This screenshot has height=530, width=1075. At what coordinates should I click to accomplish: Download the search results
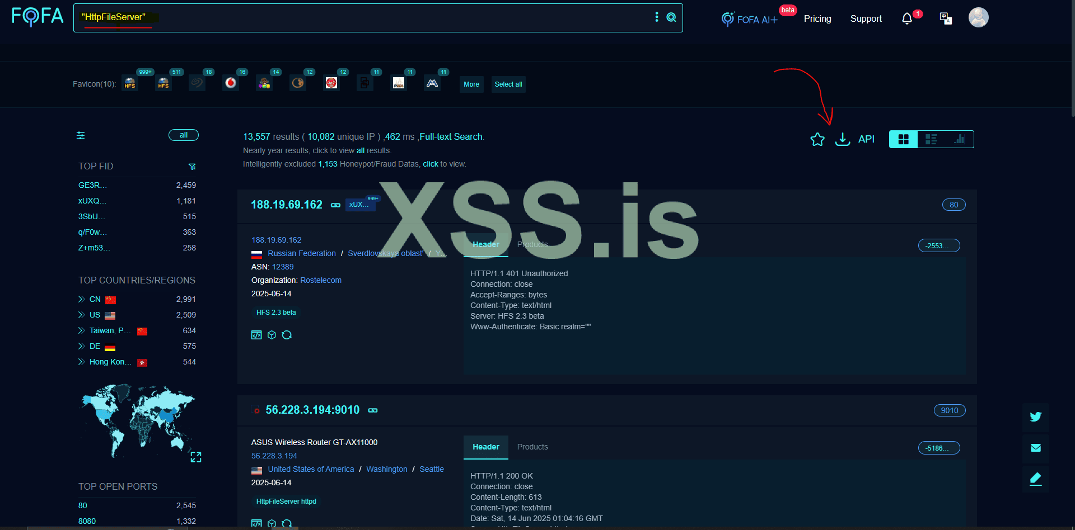(x=843, y=139)
